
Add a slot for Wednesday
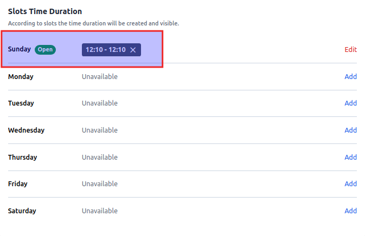[350, 130]
